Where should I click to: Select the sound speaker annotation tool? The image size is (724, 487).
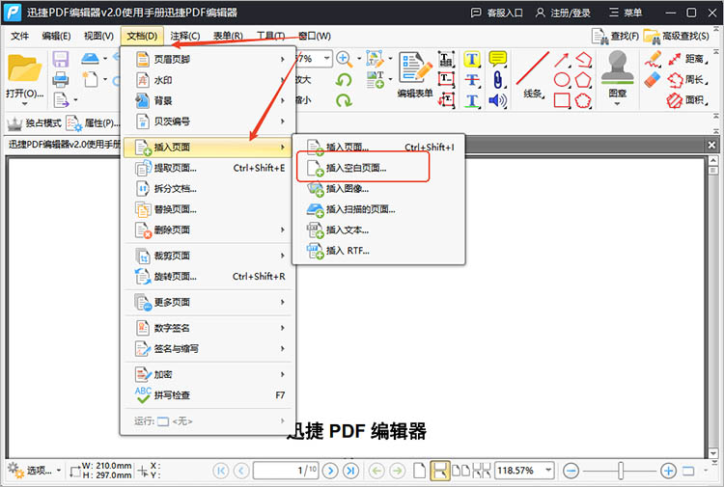click(x=498, y=100)
